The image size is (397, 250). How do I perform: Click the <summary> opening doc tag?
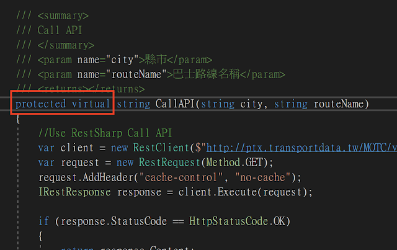coord(63,16)
